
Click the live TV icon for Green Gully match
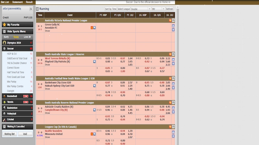(92, 28)
